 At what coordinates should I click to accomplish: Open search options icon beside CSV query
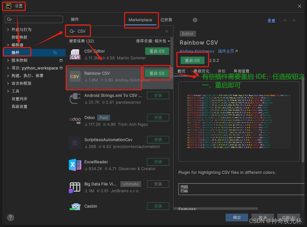[72, 31]
